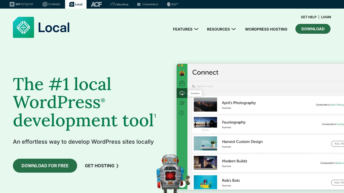Screen dimensions: 344x193
Task: Click the Pull button for Rob's Bots
Action: (x=338, y=183)
